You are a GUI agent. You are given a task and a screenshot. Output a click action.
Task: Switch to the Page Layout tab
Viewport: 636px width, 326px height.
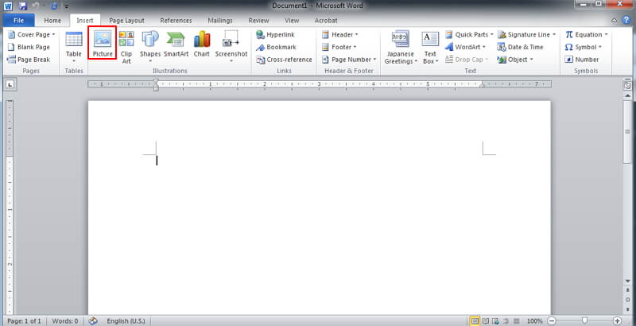click(126, 20)
